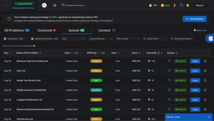Sort by Name of the Problem
214x121 pixels.
(40, 53)
